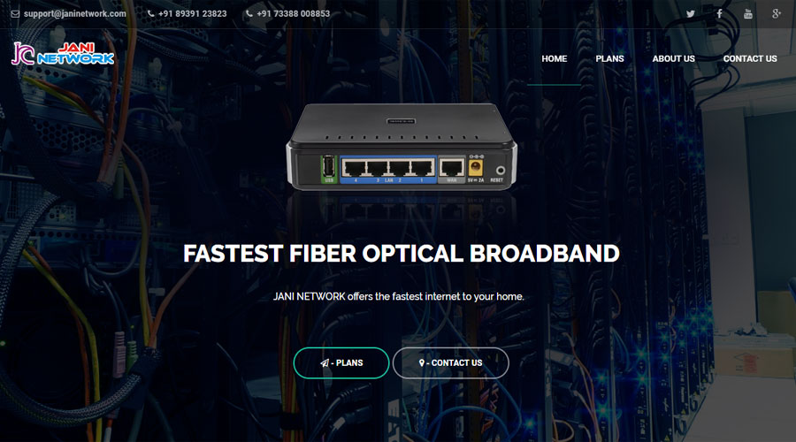796x442 pixels.
Task: Open the PLANS menu item
Action: click(609, 59)
